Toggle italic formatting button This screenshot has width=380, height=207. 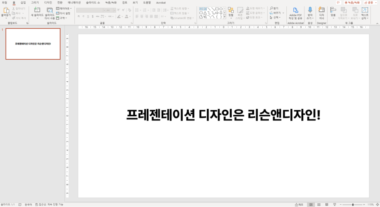pos(83,16)
